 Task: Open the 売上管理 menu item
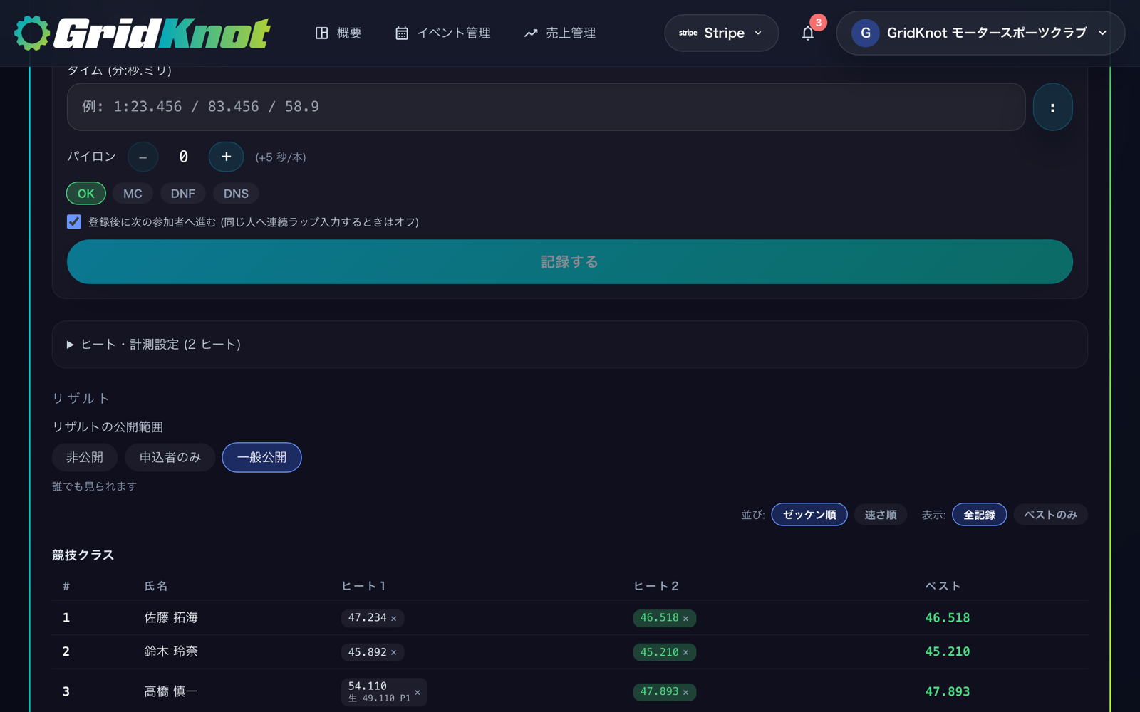pos(560,33)
